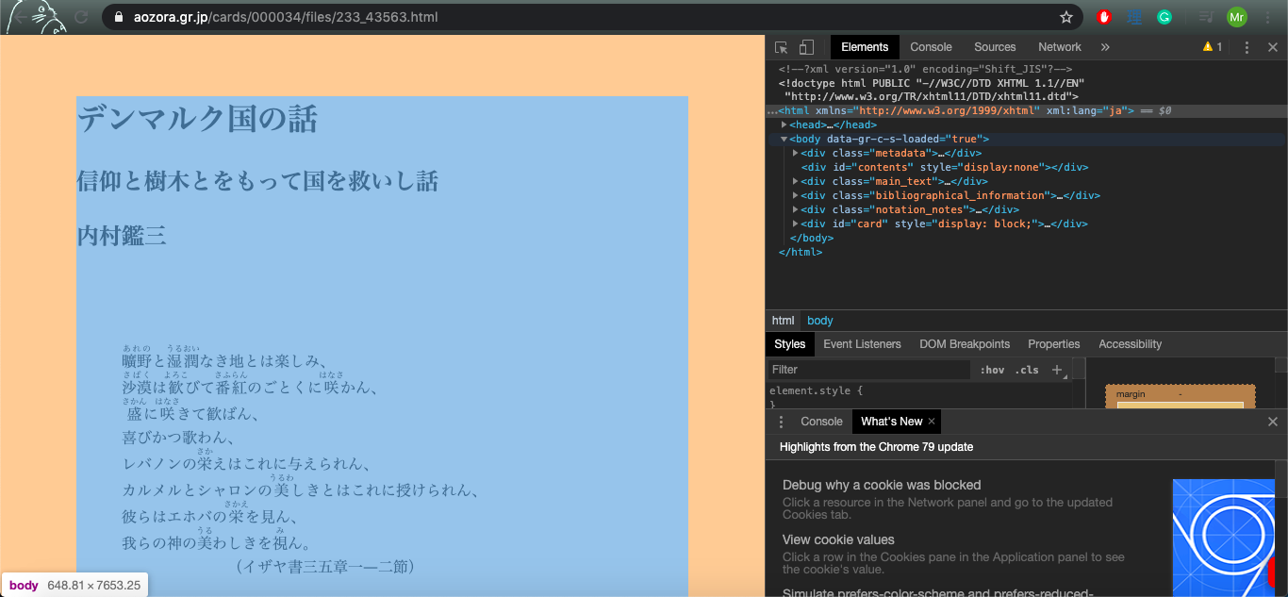
Task: Open the Event Listeners tab
Action: (x=862, y=343)
